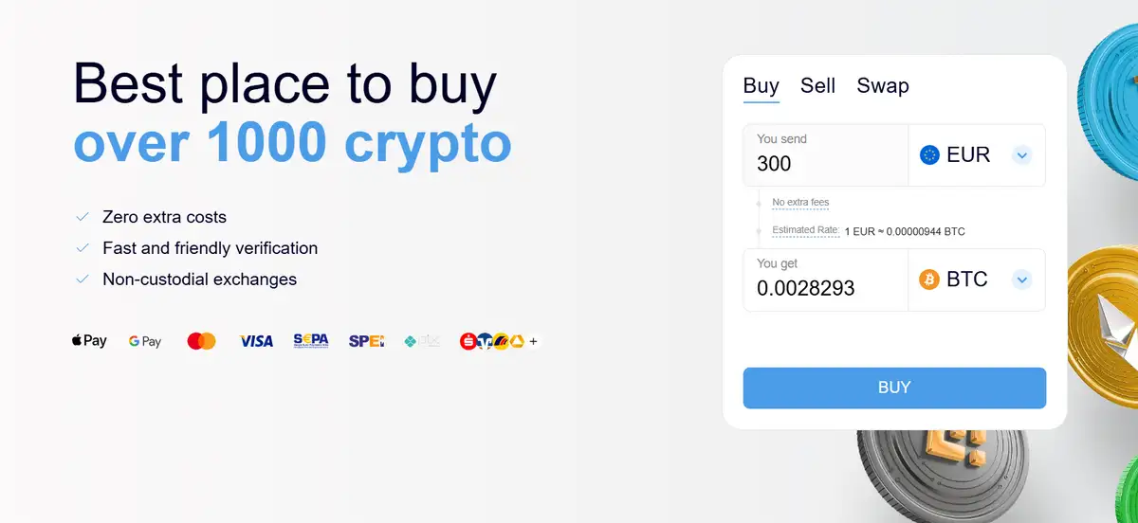Click the VISA payment icon
The width and height of the screenshot is (1138, 523).
tap(256, 341)
